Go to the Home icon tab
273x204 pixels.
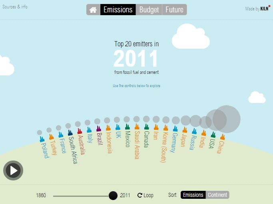coord(93,10)
